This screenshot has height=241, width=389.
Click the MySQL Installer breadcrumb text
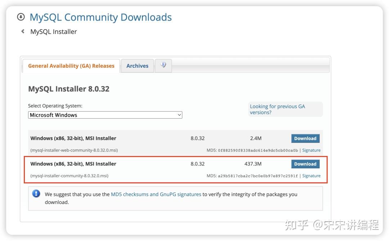coord(54,31)
